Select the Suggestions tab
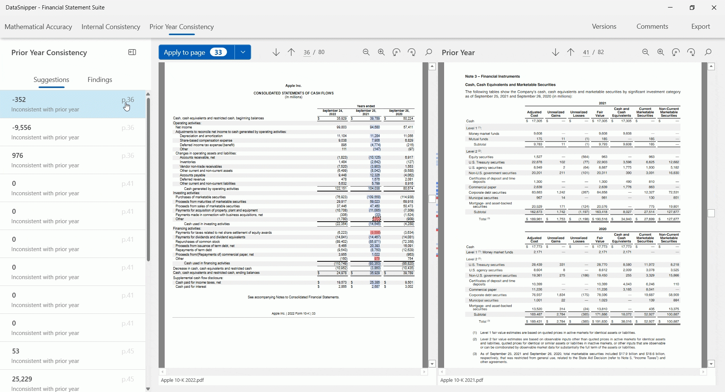Image resolution: width=725 pixels, height=392 pixels. point(51,80)
